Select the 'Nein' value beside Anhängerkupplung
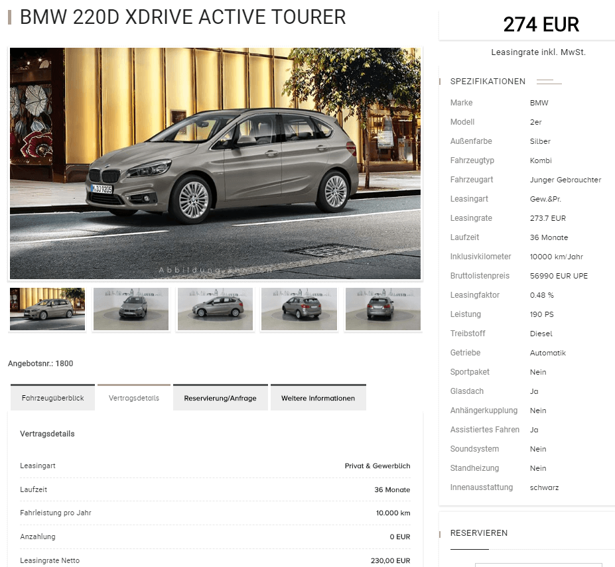The width and height of the screenshot is (615, 567). [538, 410]
